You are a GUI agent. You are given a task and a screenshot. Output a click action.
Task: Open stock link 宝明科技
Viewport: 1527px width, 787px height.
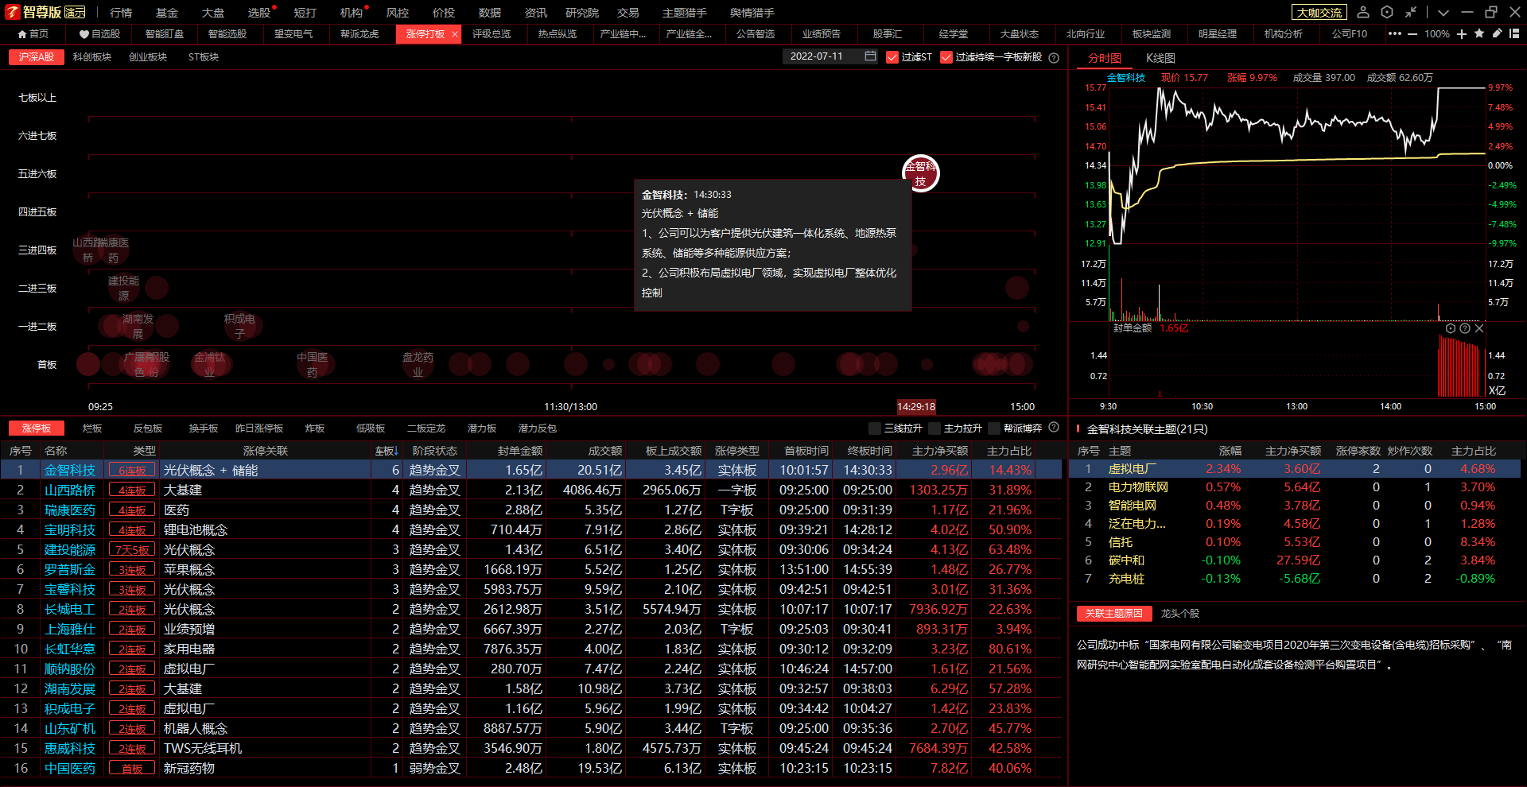70,530
